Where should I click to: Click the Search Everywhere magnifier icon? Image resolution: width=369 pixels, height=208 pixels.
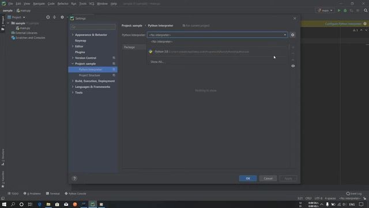tap(366, 10)
